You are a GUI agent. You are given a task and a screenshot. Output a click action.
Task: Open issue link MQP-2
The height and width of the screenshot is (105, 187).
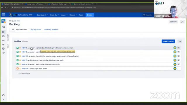click(24, 52)
